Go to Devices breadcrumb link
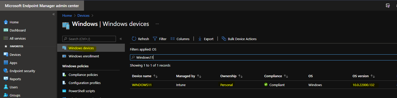This screenshot has height=98, width=397. [83, 15]
